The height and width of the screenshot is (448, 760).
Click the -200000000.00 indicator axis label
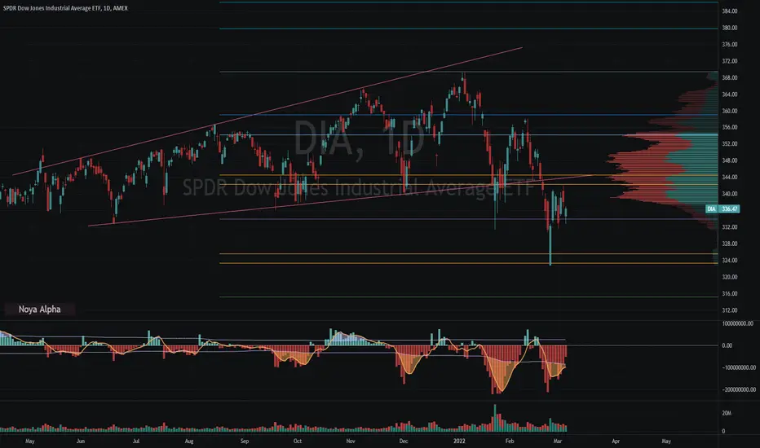pyautogui.click(x=739, y=389)
